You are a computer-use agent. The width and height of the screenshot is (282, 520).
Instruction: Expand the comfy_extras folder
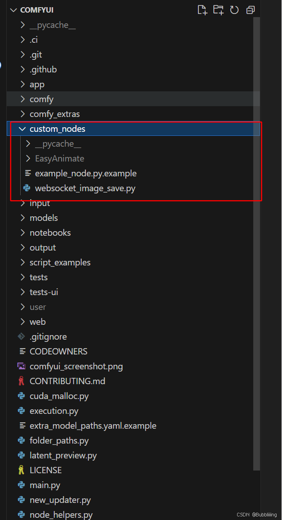coord(22,114)
